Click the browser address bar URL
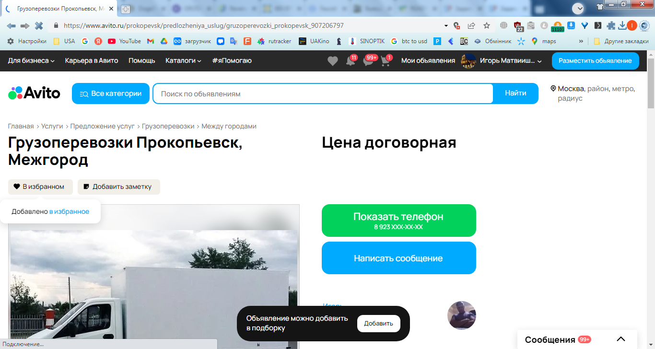Viewport: 655px width, 349px height. (x=203, y=25)
